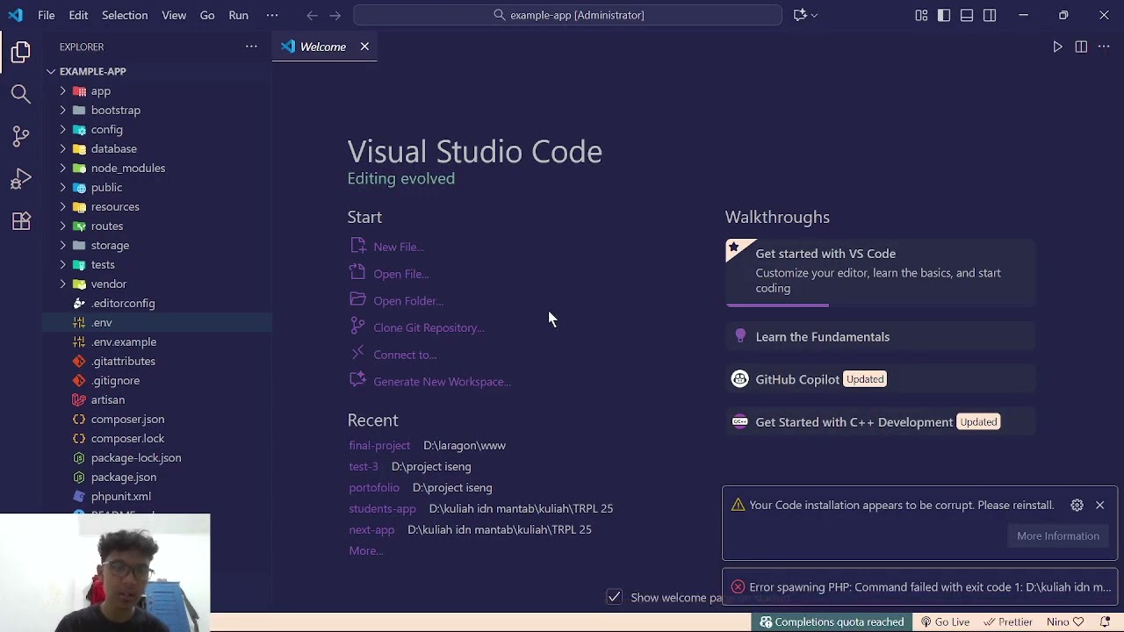
Task: Open recent project final-project
Action: click(x=379, y=445)
